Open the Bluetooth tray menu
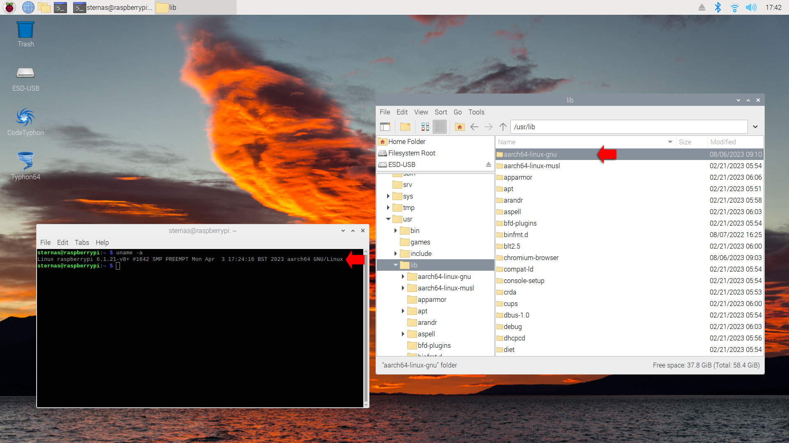Image resolution: width=789 pixels, height=443 pixels. 718,7
